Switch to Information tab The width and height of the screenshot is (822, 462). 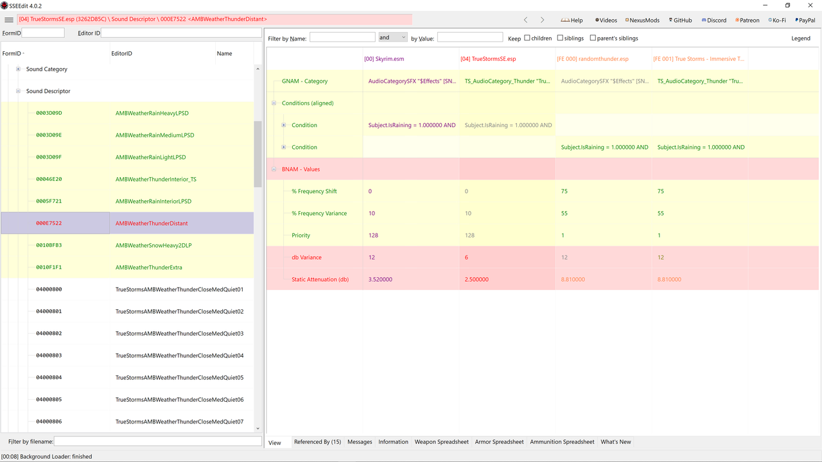393,442
